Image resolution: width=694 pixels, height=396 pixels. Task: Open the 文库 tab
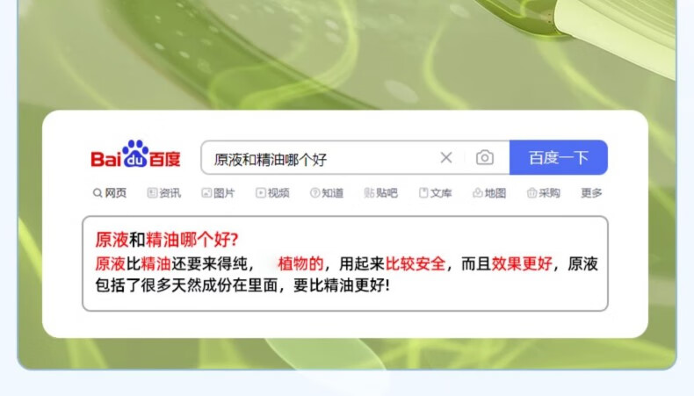point(436,193)
